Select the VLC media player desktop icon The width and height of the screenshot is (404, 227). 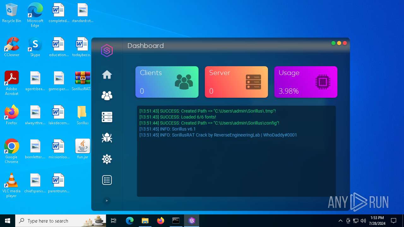tap(12, 185)
